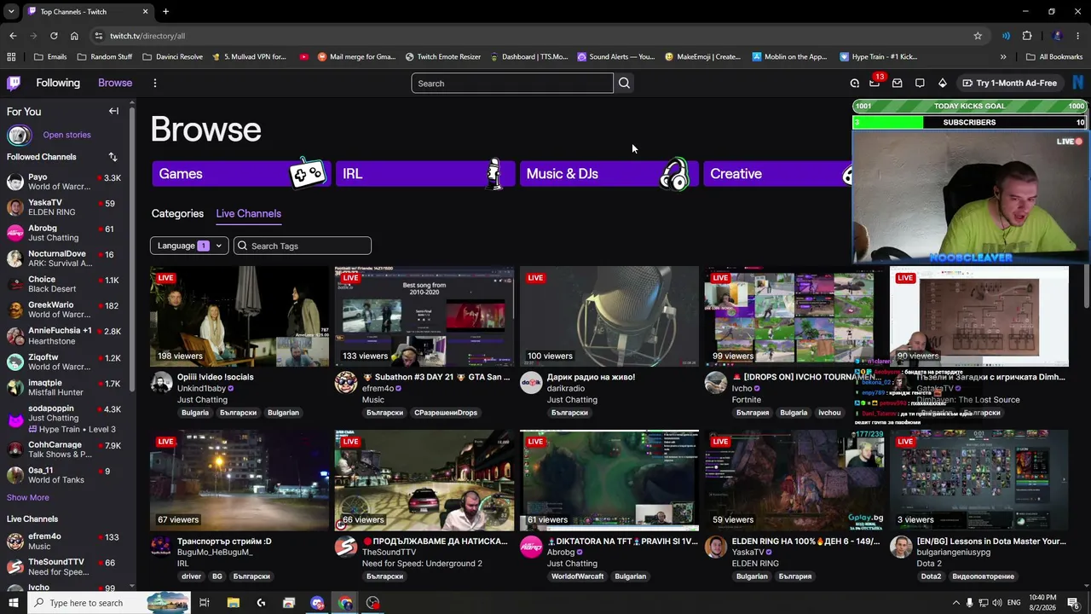Open the stories avatar icon

click(x=19, y=135)
